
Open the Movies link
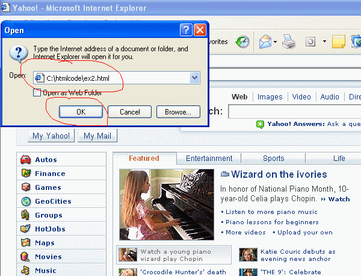[48, 257]
